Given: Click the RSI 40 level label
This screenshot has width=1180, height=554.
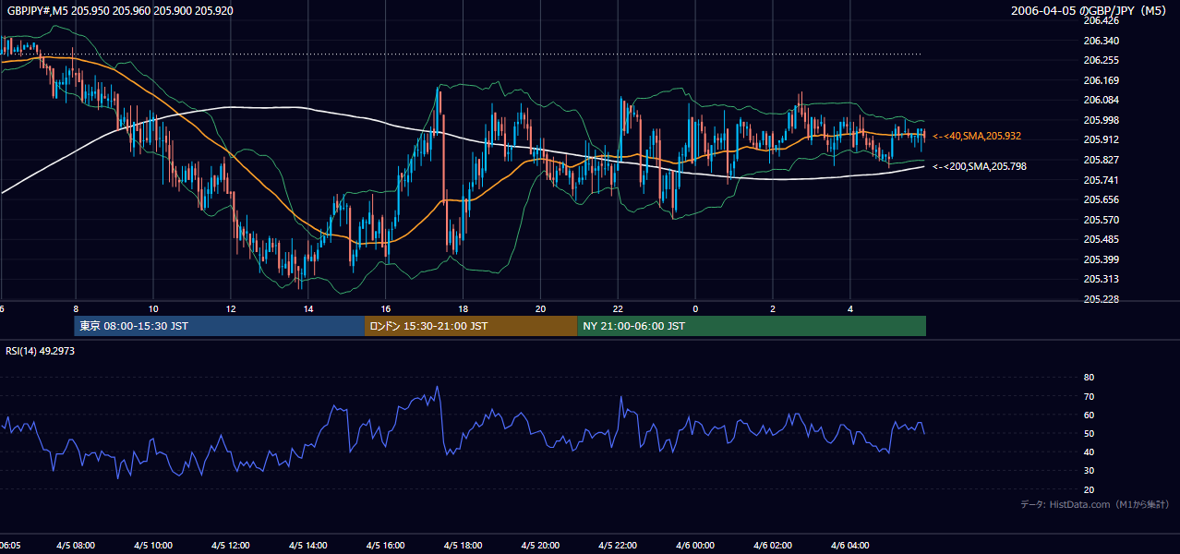Looking at the screenshot, I should point(1089,452).
